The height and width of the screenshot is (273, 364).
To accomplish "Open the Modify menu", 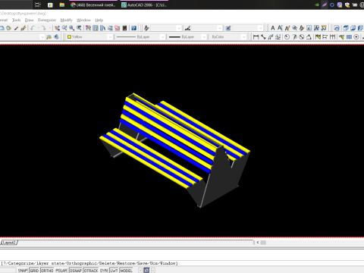I will pos(66,20).
